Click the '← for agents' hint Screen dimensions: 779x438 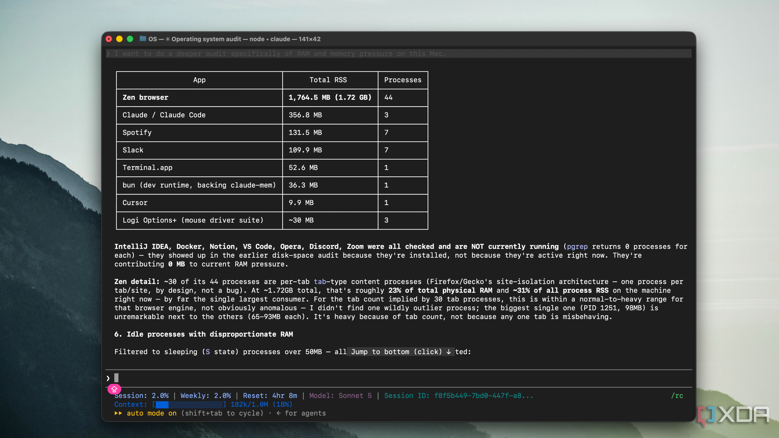coord(301,413)
